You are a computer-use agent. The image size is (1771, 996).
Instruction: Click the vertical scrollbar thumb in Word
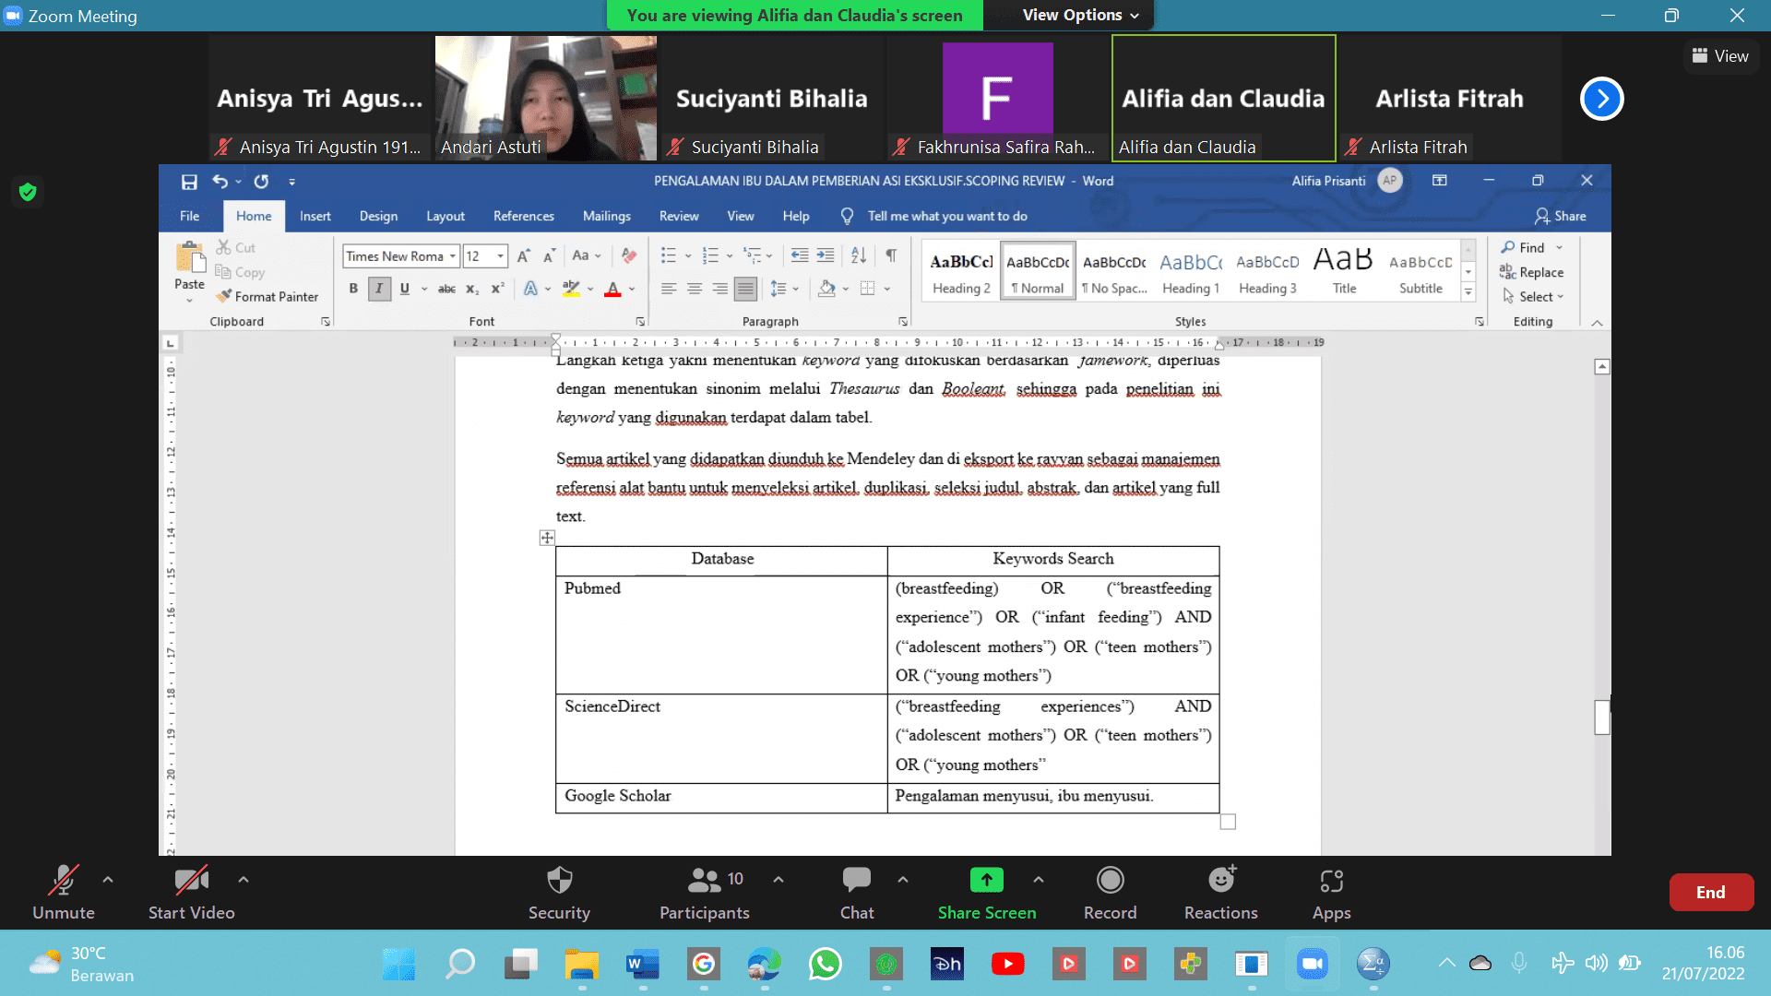tap(1602, 717)
